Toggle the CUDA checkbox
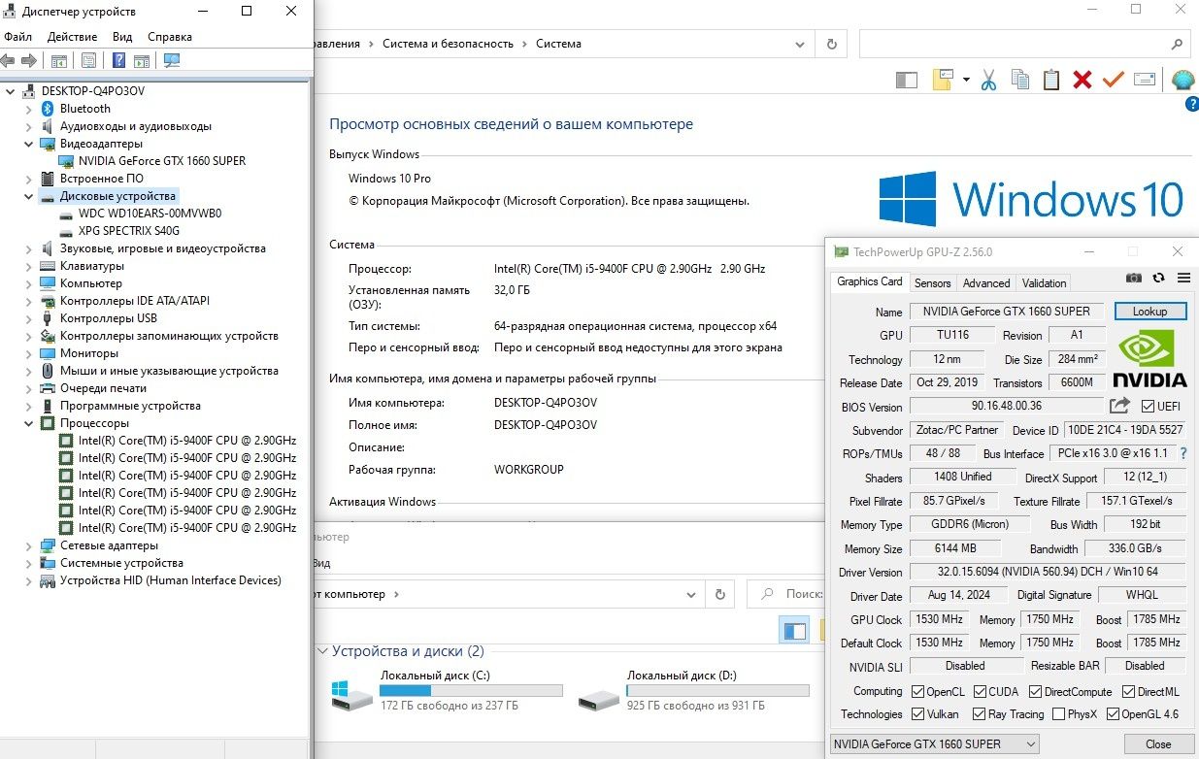Screen dimensions: 1199x759 (x=980, y=692)
